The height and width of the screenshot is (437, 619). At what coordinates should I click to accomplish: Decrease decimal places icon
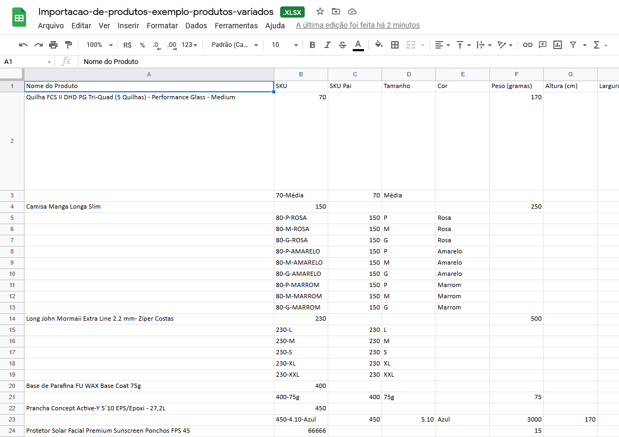coord(157,45)
